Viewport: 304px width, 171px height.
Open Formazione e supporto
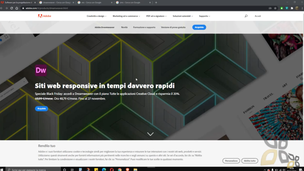click(144, 27)
